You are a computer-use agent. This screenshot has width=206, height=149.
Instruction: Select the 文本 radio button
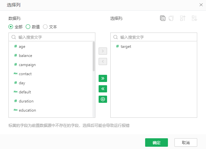coord(45,27)
